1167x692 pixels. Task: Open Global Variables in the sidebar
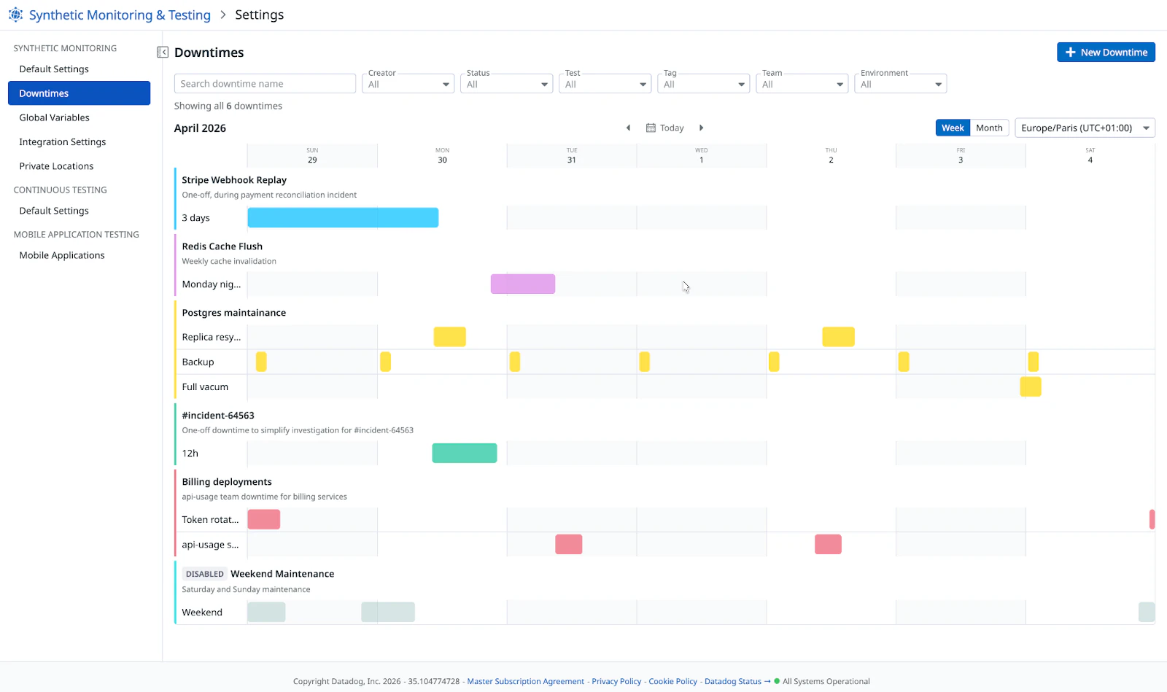point(55,117)
